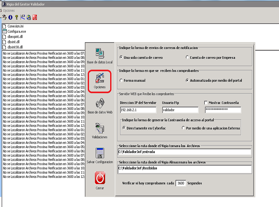
Task: Open Base de datos Local section
Action: (x=100, y=55)
